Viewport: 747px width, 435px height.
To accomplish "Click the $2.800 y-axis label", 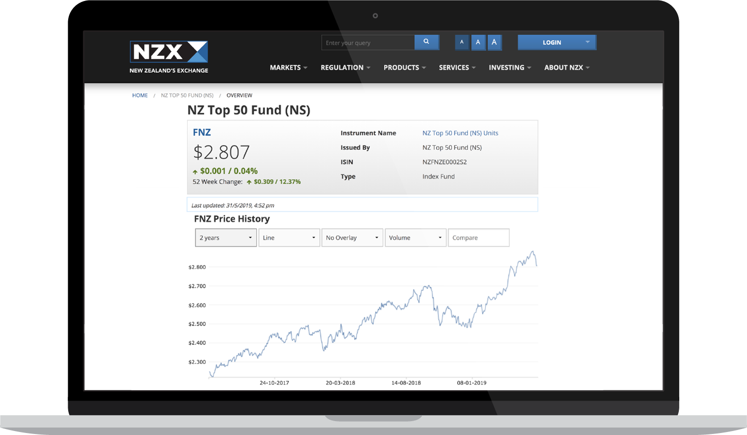I will pos(197,267).
